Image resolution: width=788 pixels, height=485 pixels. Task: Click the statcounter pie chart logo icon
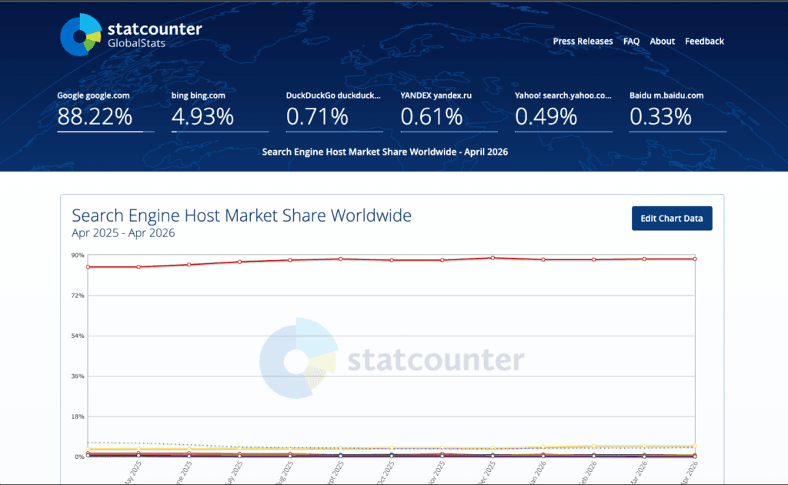81,35
